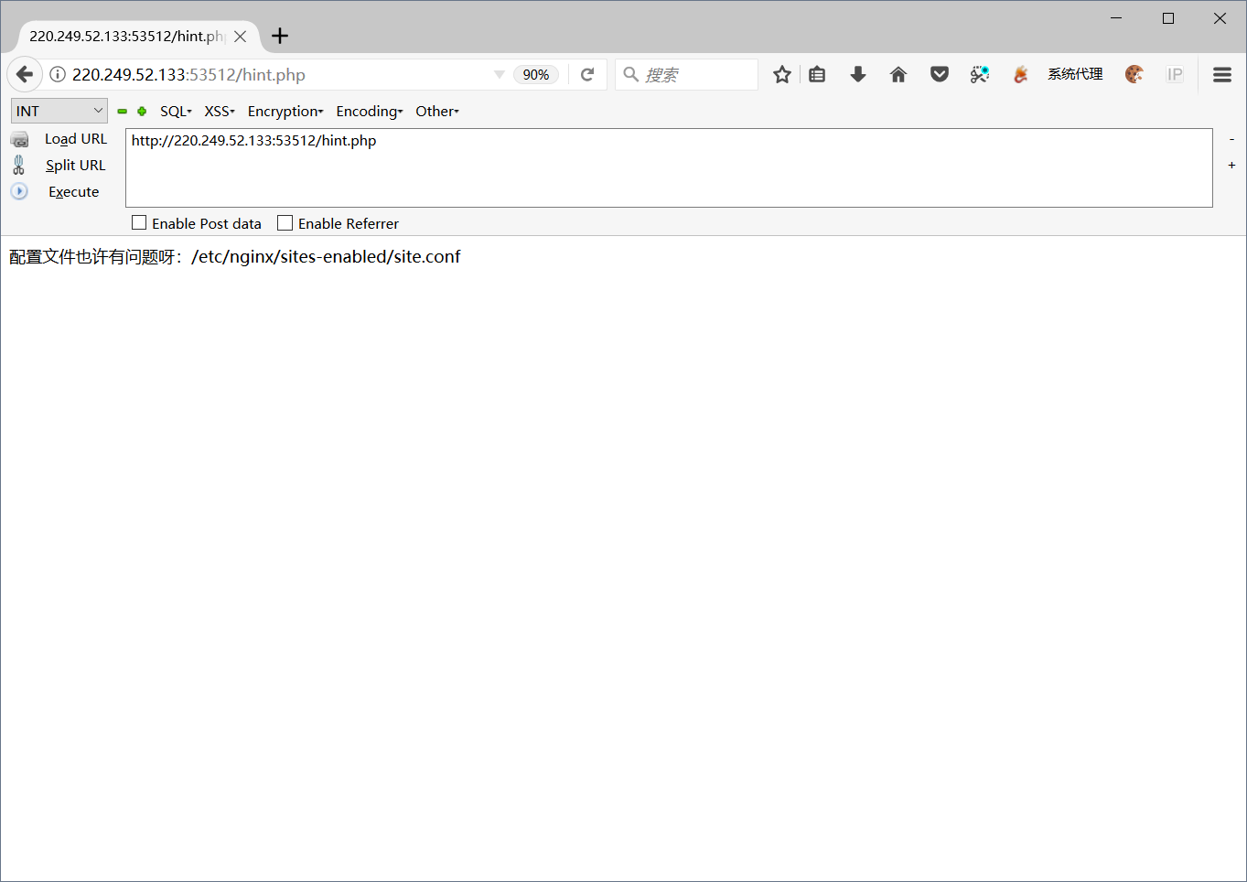Click inside the HackBar URL input box
This screenshot has width=1247, height=882.
pyautogui.click(x=640, y=167)
